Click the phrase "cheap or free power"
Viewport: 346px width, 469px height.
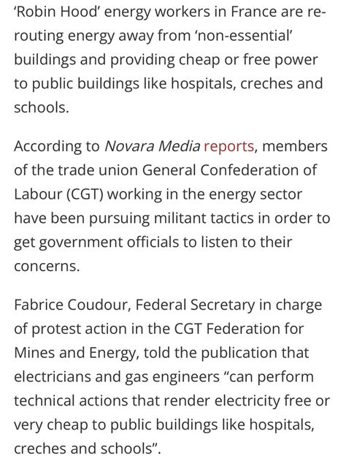click(248, 60)
